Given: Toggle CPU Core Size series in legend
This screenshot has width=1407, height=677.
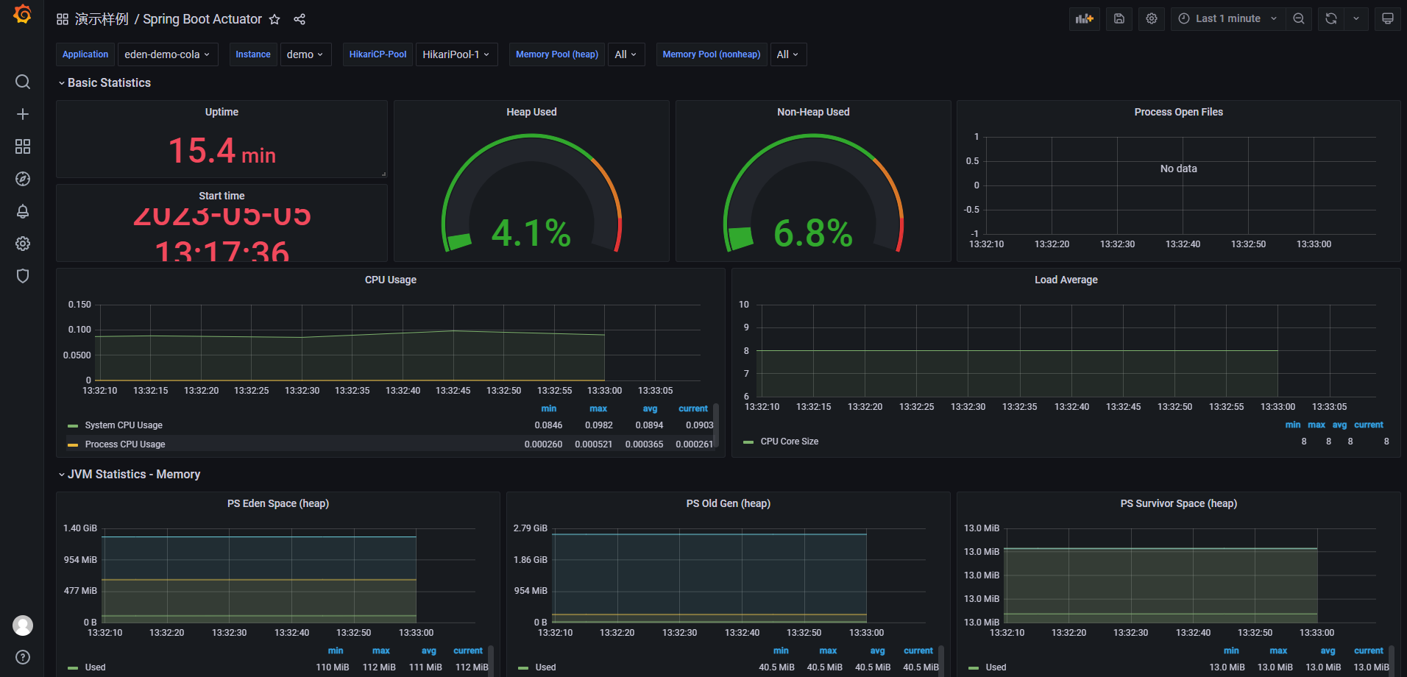Looking at the screenshot, I should click(x=789, y=442).
